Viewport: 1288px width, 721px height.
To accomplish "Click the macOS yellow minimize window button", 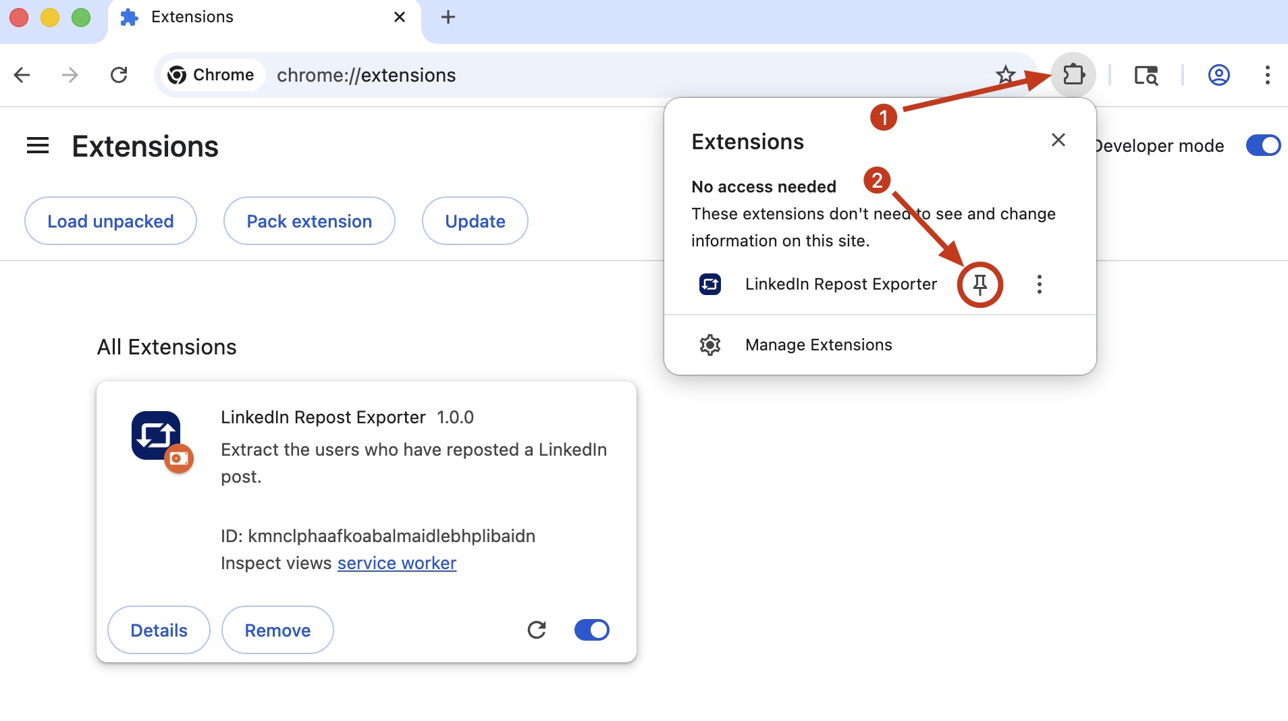I will 50,18.
